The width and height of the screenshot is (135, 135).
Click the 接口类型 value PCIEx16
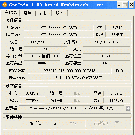[42, 56]
